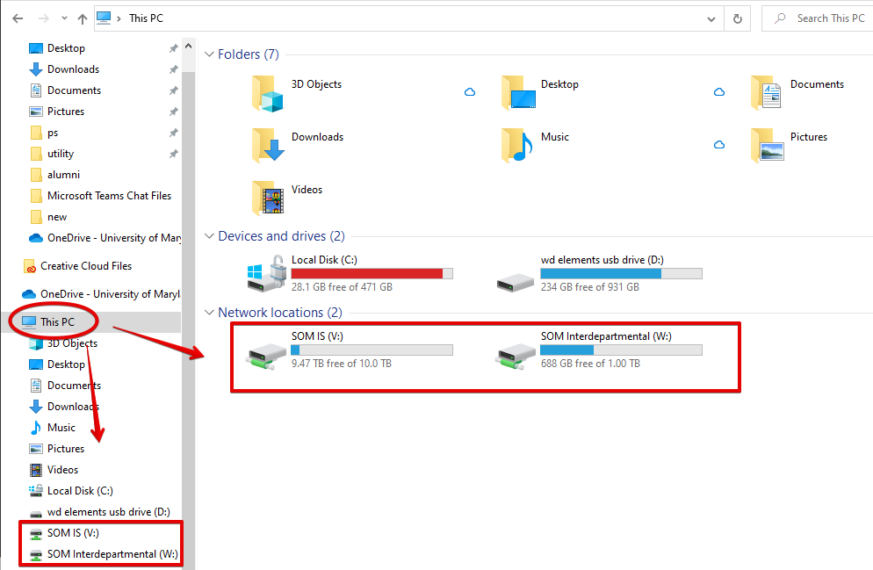The width and height of the screenshot is (873, 570).
Task: Collapse the Folders (7) group
Action: tap(209, 54)
